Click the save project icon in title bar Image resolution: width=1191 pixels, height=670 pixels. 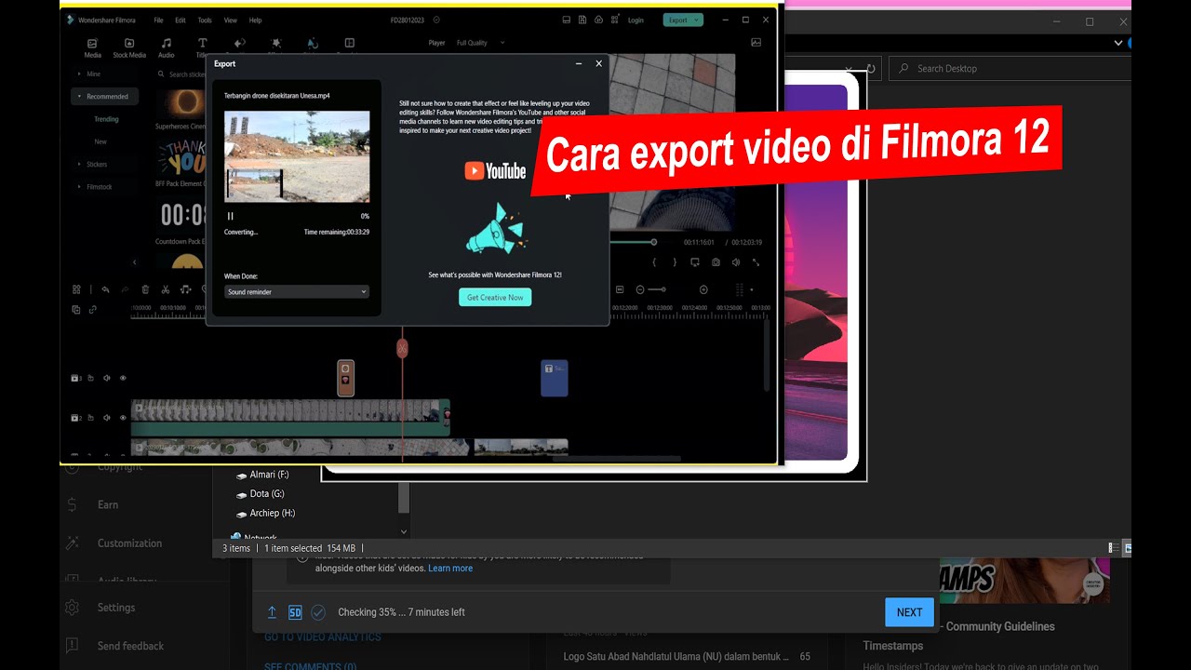tap(582, 20)
